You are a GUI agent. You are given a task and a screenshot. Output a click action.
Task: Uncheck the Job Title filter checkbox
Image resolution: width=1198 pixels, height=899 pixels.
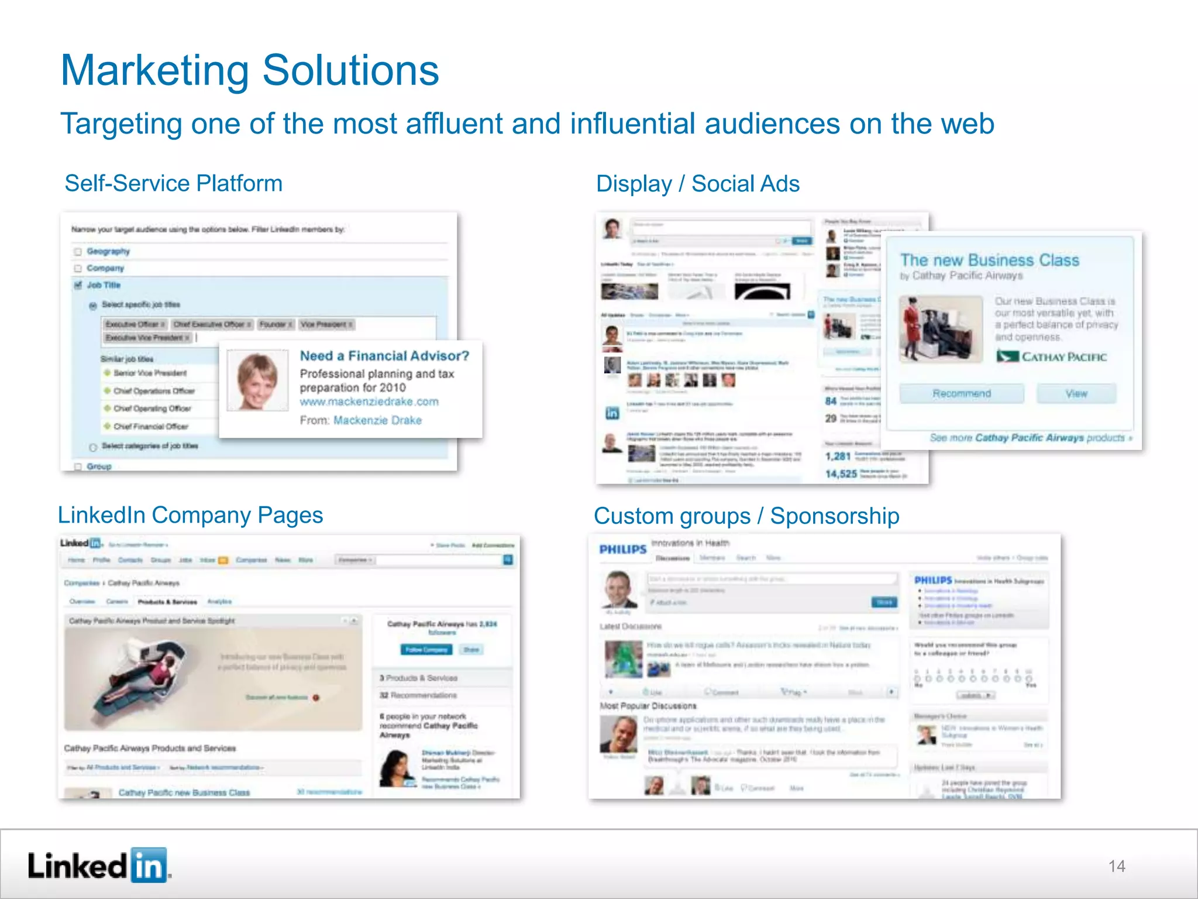pyautogui.click(x=78, y=285)
